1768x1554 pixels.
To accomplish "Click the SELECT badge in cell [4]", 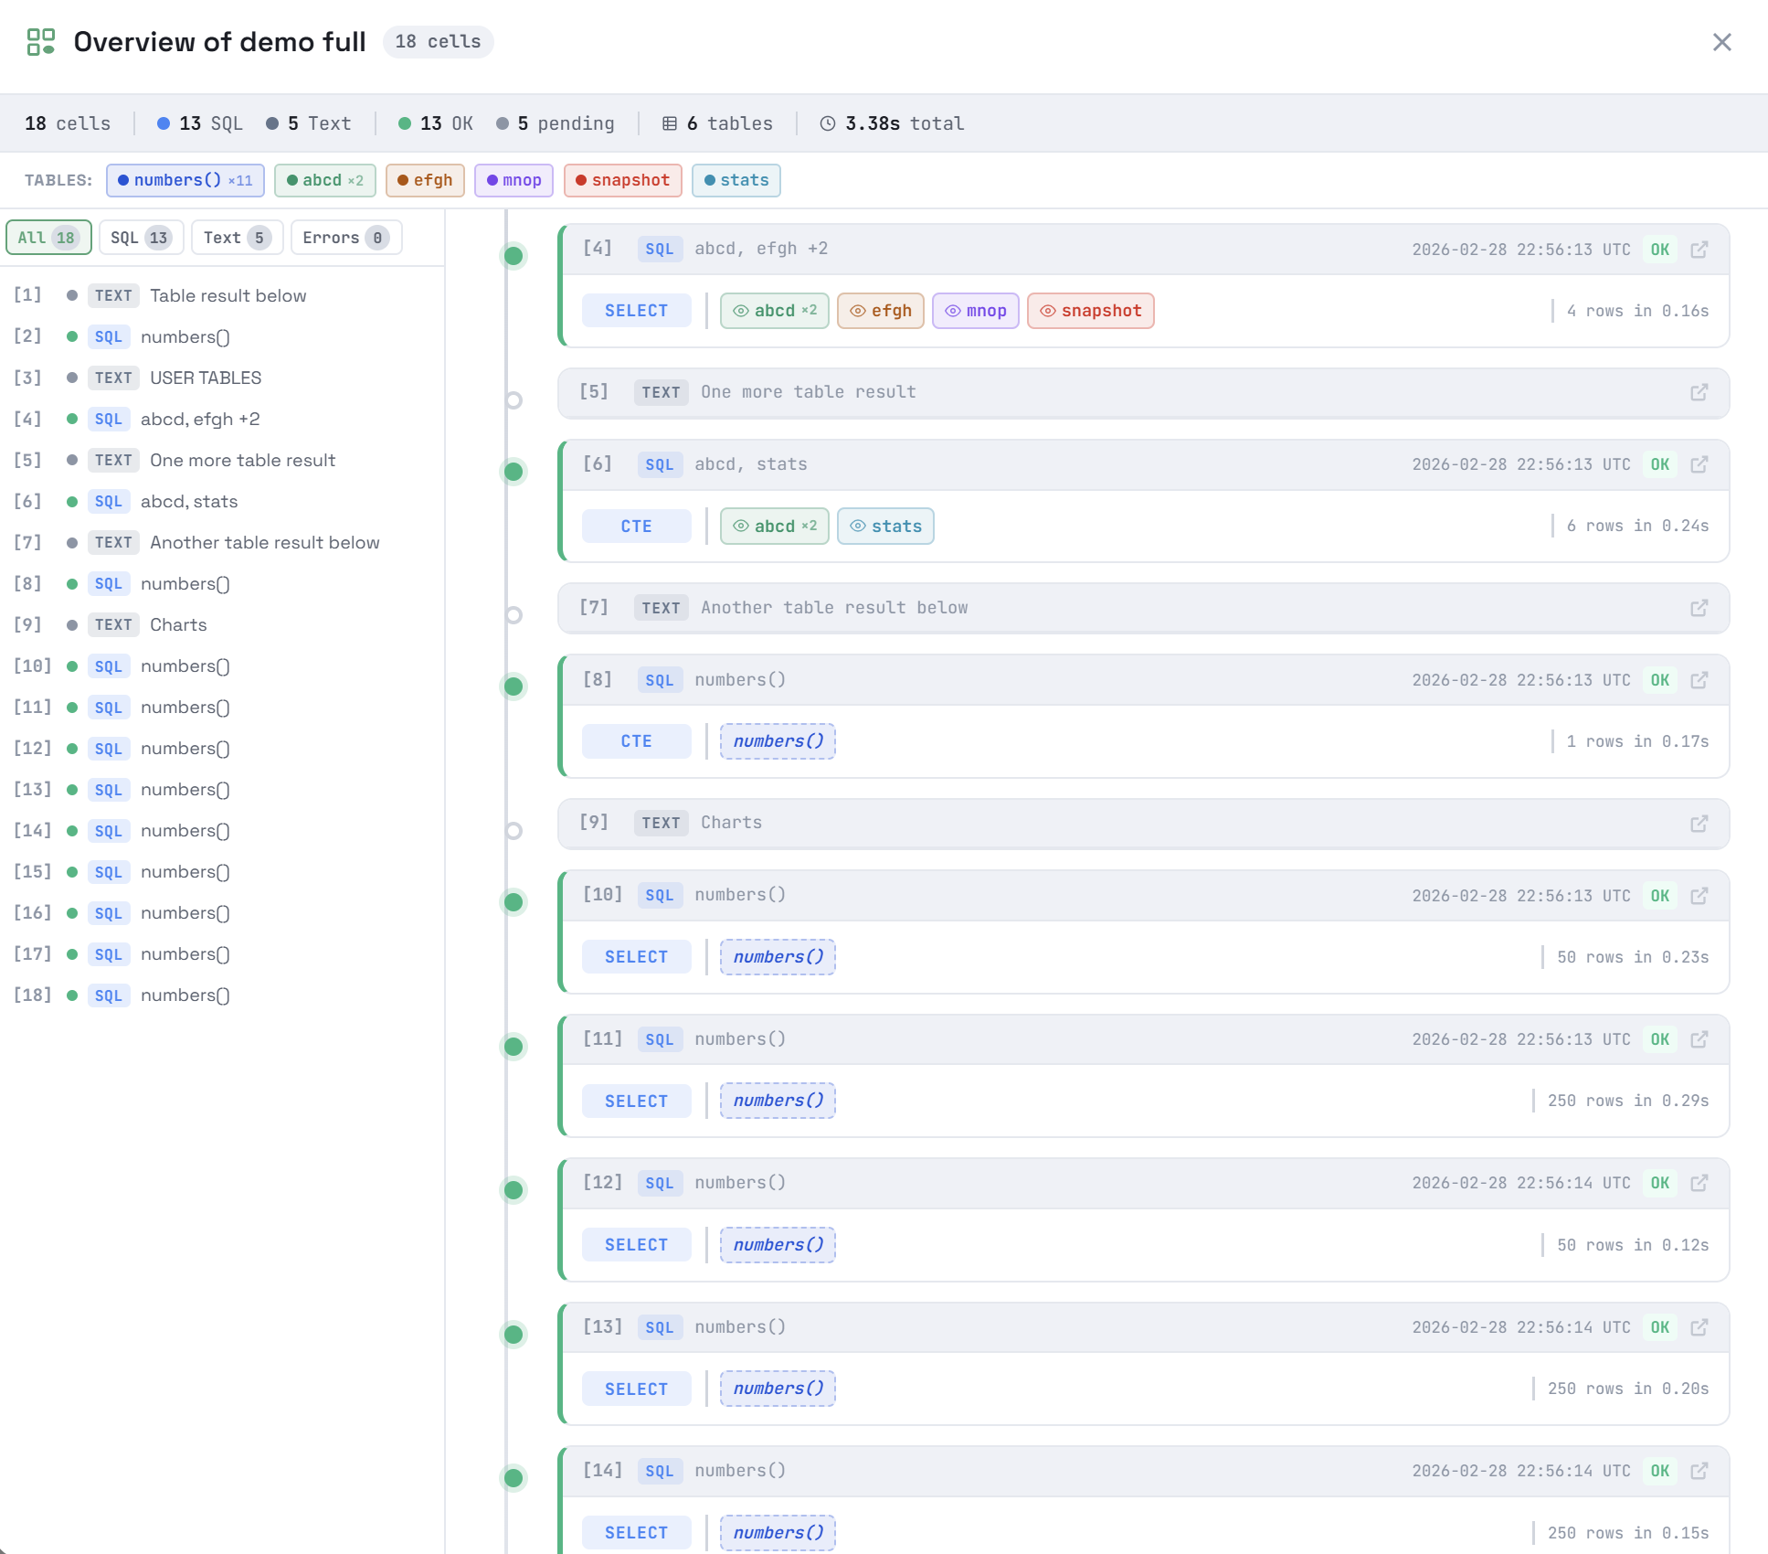I will [x=637, y=311].
